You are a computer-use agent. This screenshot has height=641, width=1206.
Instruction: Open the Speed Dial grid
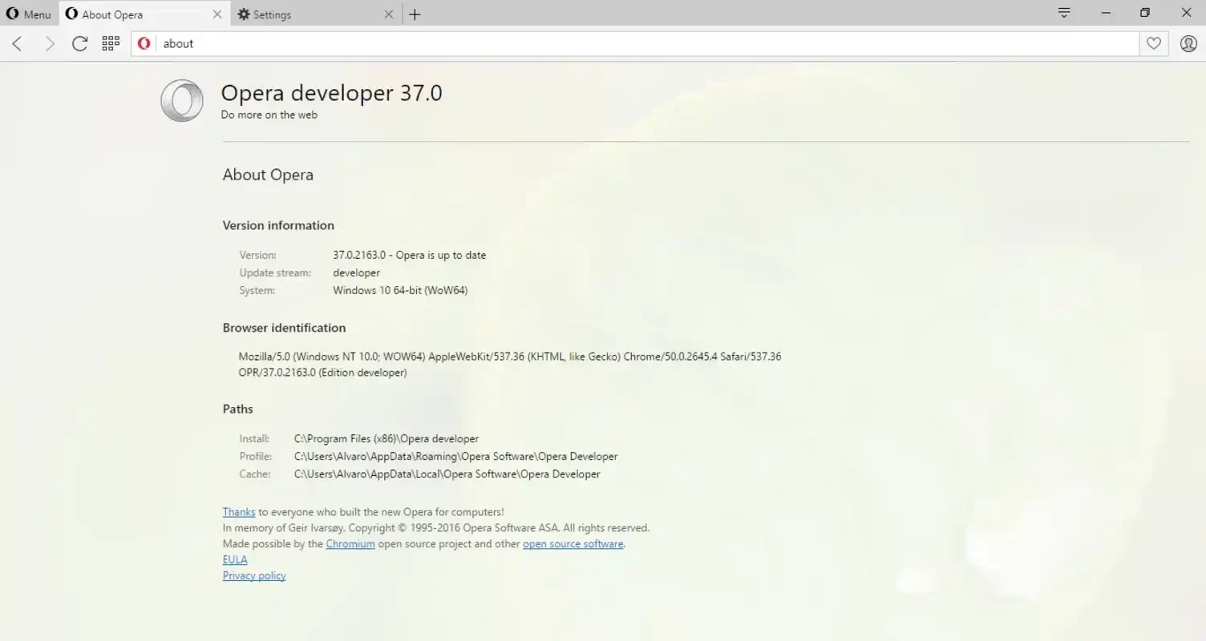[111, 43]
